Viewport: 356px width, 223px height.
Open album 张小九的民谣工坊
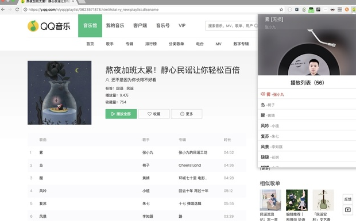[x=193, y=152]
